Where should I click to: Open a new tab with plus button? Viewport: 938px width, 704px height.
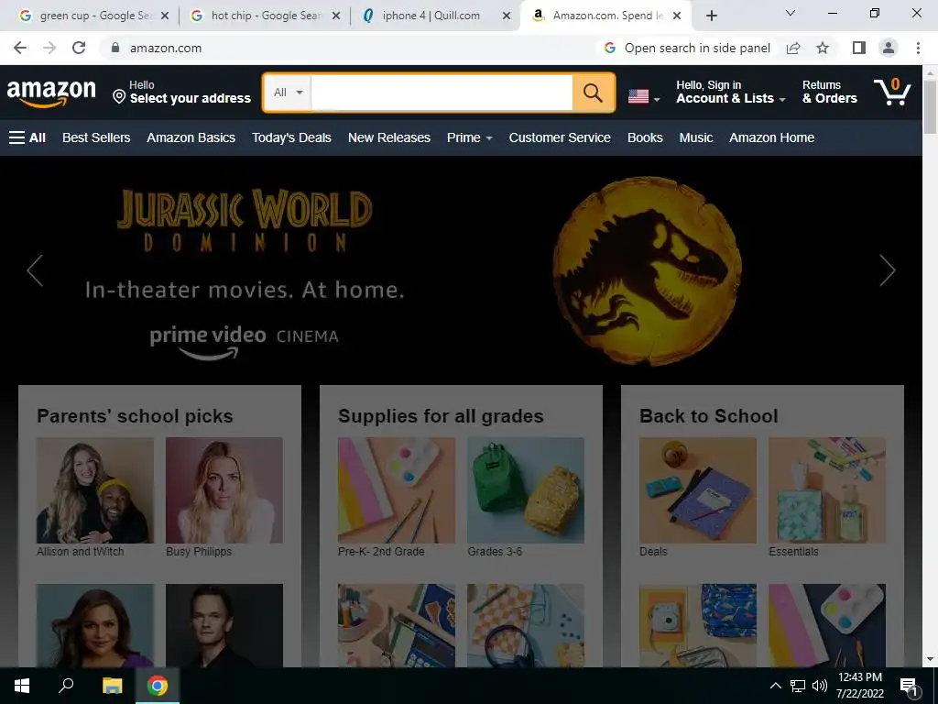coord(711,16)
